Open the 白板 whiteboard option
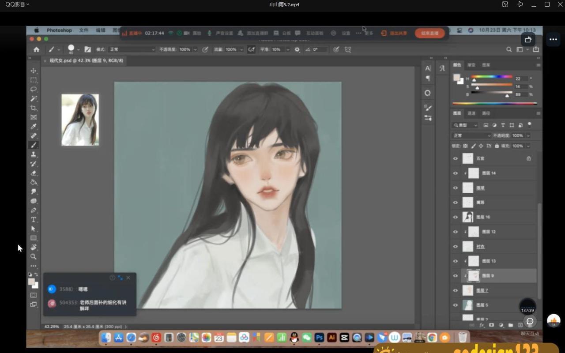The width and height of the screenshot is (565, 353). coord(282,33)
